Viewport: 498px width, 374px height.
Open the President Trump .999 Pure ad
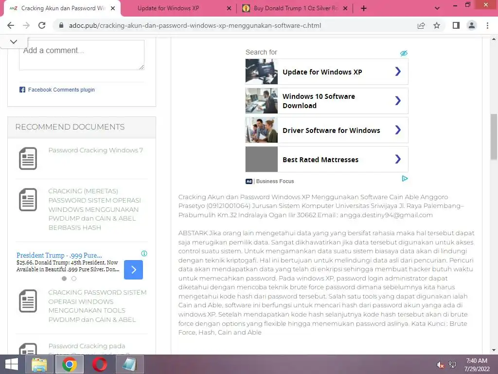(59, 255)
